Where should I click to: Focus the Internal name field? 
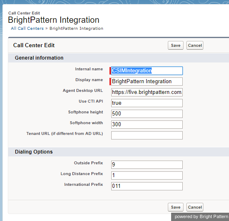click(147, 71)
